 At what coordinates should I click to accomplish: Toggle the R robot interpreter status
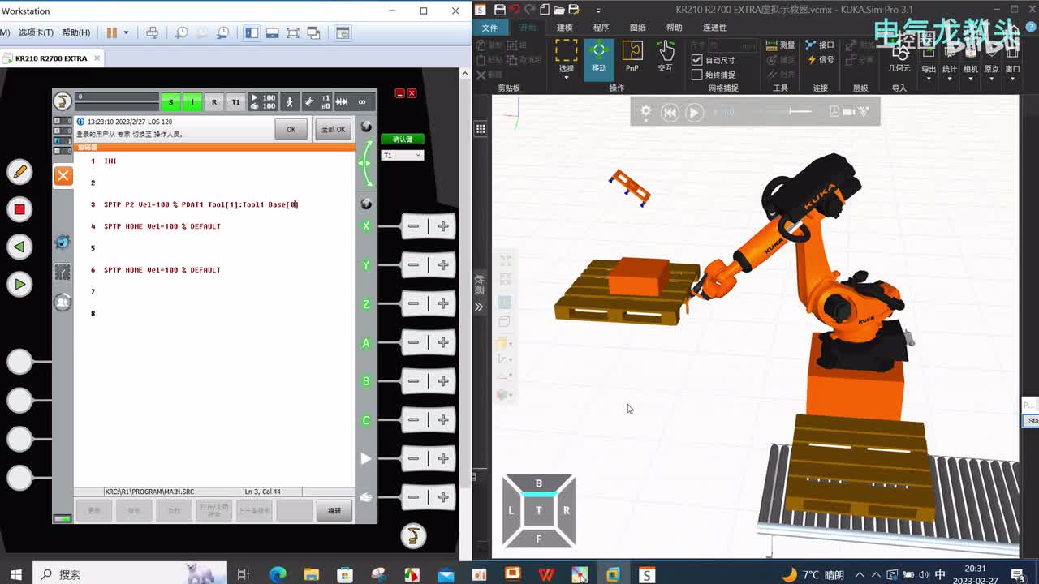[214, 102]
